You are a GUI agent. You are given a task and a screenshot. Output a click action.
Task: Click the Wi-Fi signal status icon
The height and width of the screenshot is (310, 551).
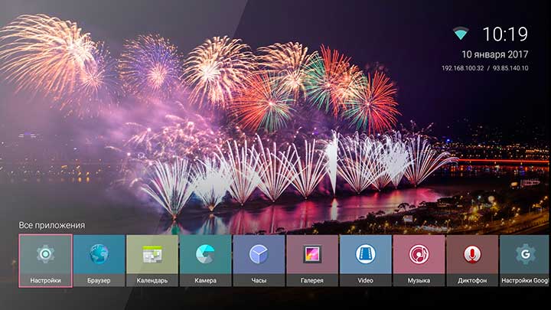tap(460, 34)
